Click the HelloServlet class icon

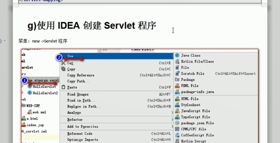tap(30, 87)
